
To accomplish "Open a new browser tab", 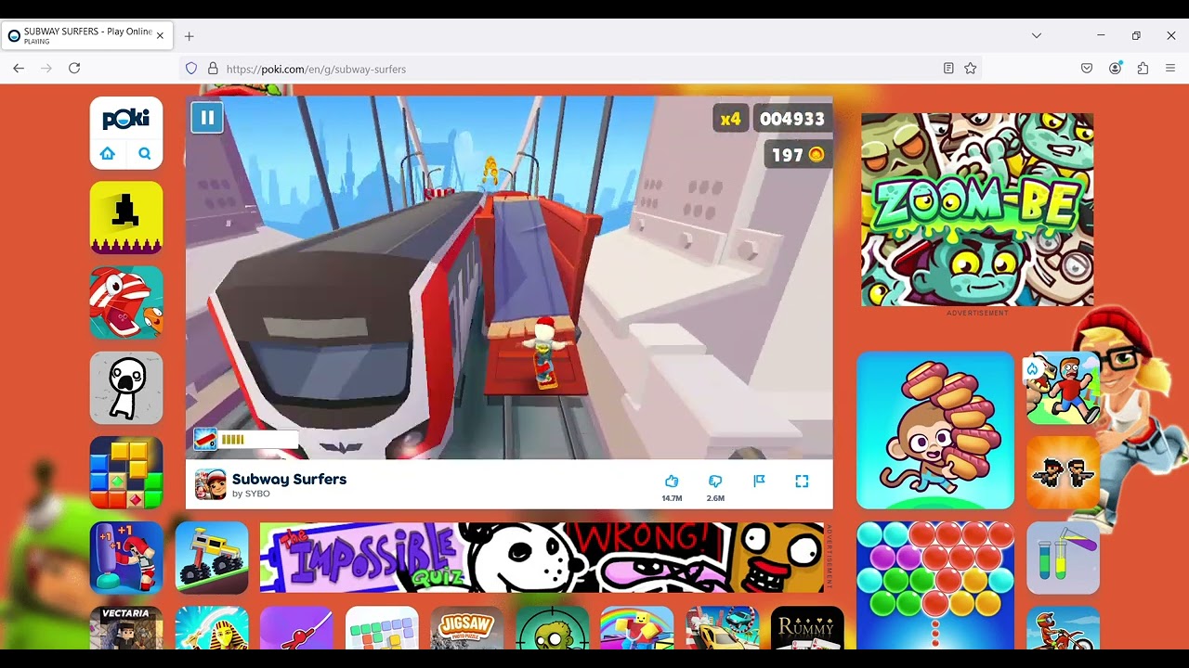I will (x=189, y=36).
